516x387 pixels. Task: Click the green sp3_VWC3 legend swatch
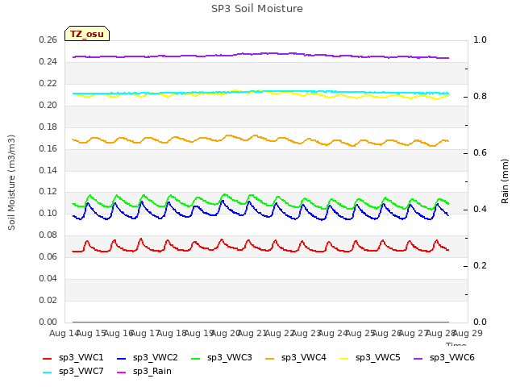pyautogui.click(x=195, y=358)
